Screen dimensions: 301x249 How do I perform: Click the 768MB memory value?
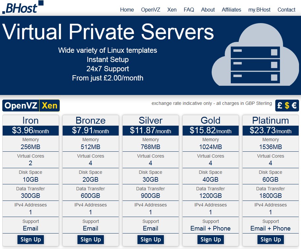click(x=151, y=147)
